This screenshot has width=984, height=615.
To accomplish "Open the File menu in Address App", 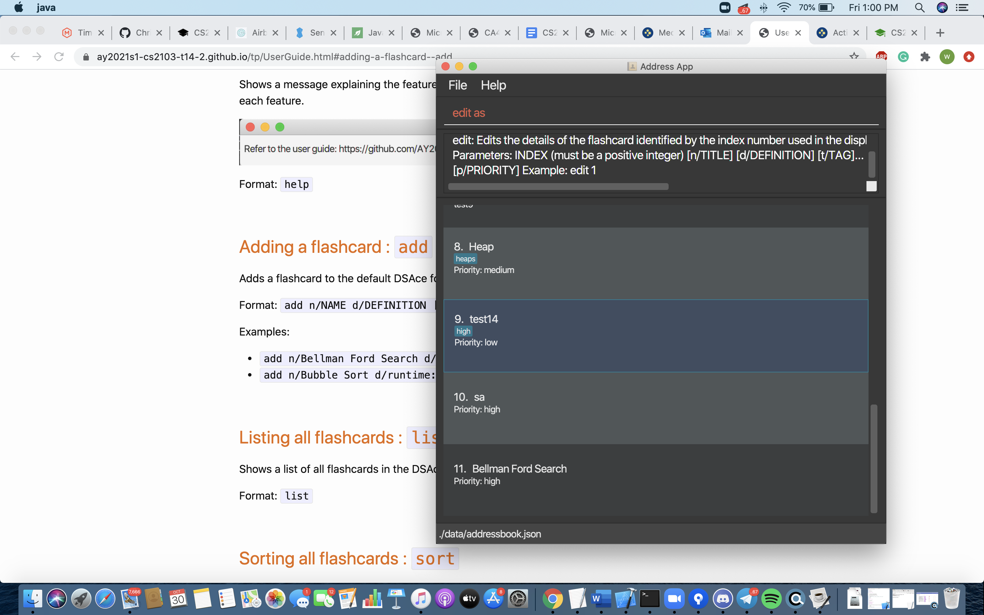I will point(457,85).
